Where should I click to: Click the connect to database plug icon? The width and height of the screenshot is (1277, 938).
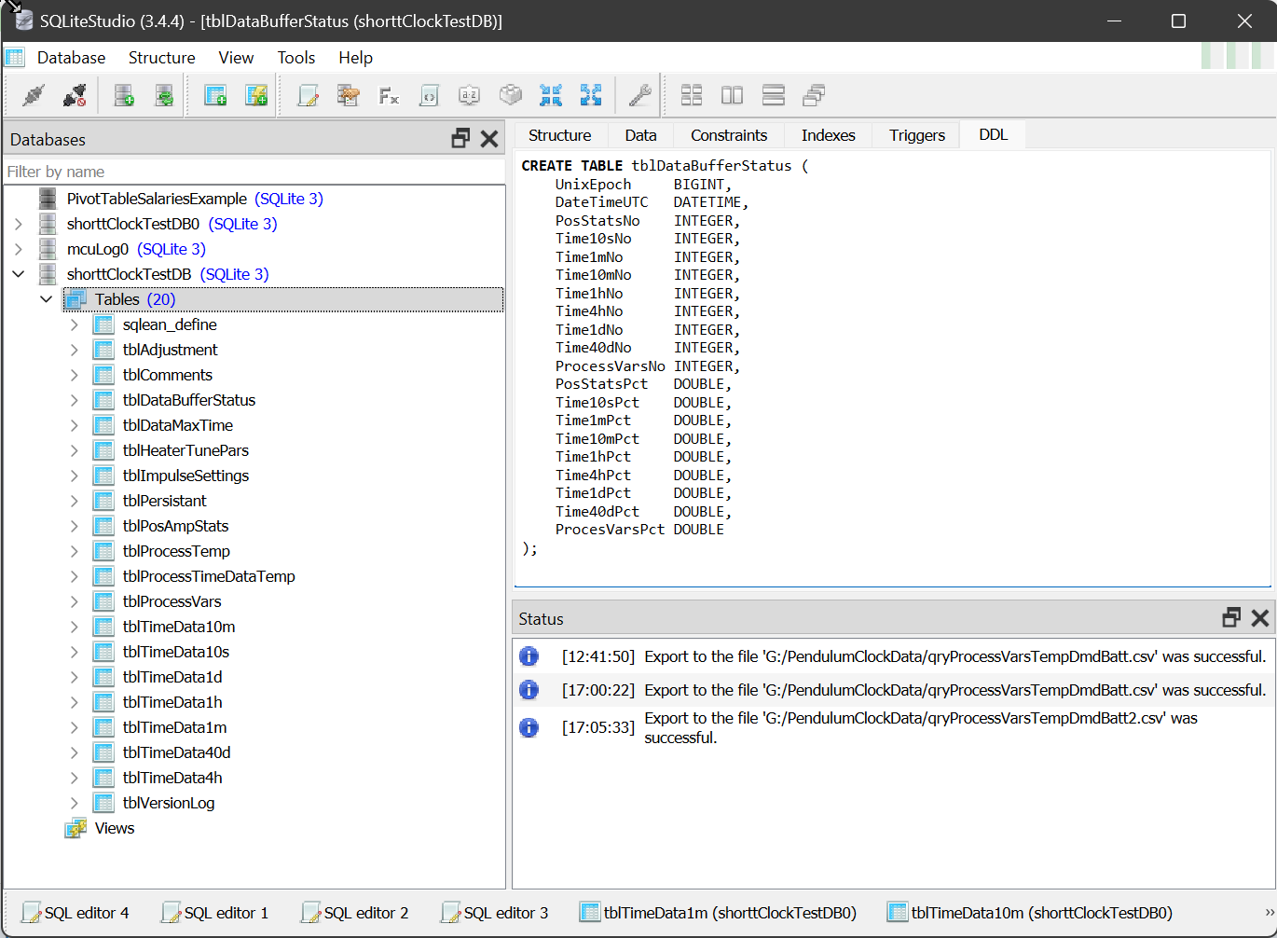34,95
